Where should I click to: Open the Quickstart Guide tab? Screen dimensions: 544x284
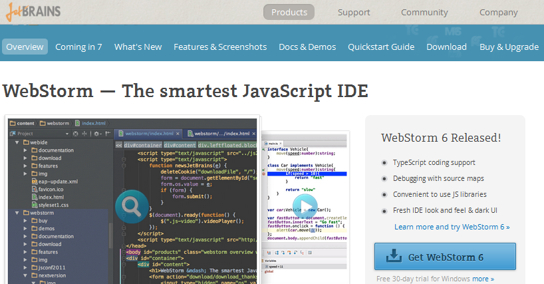(381, 47)
